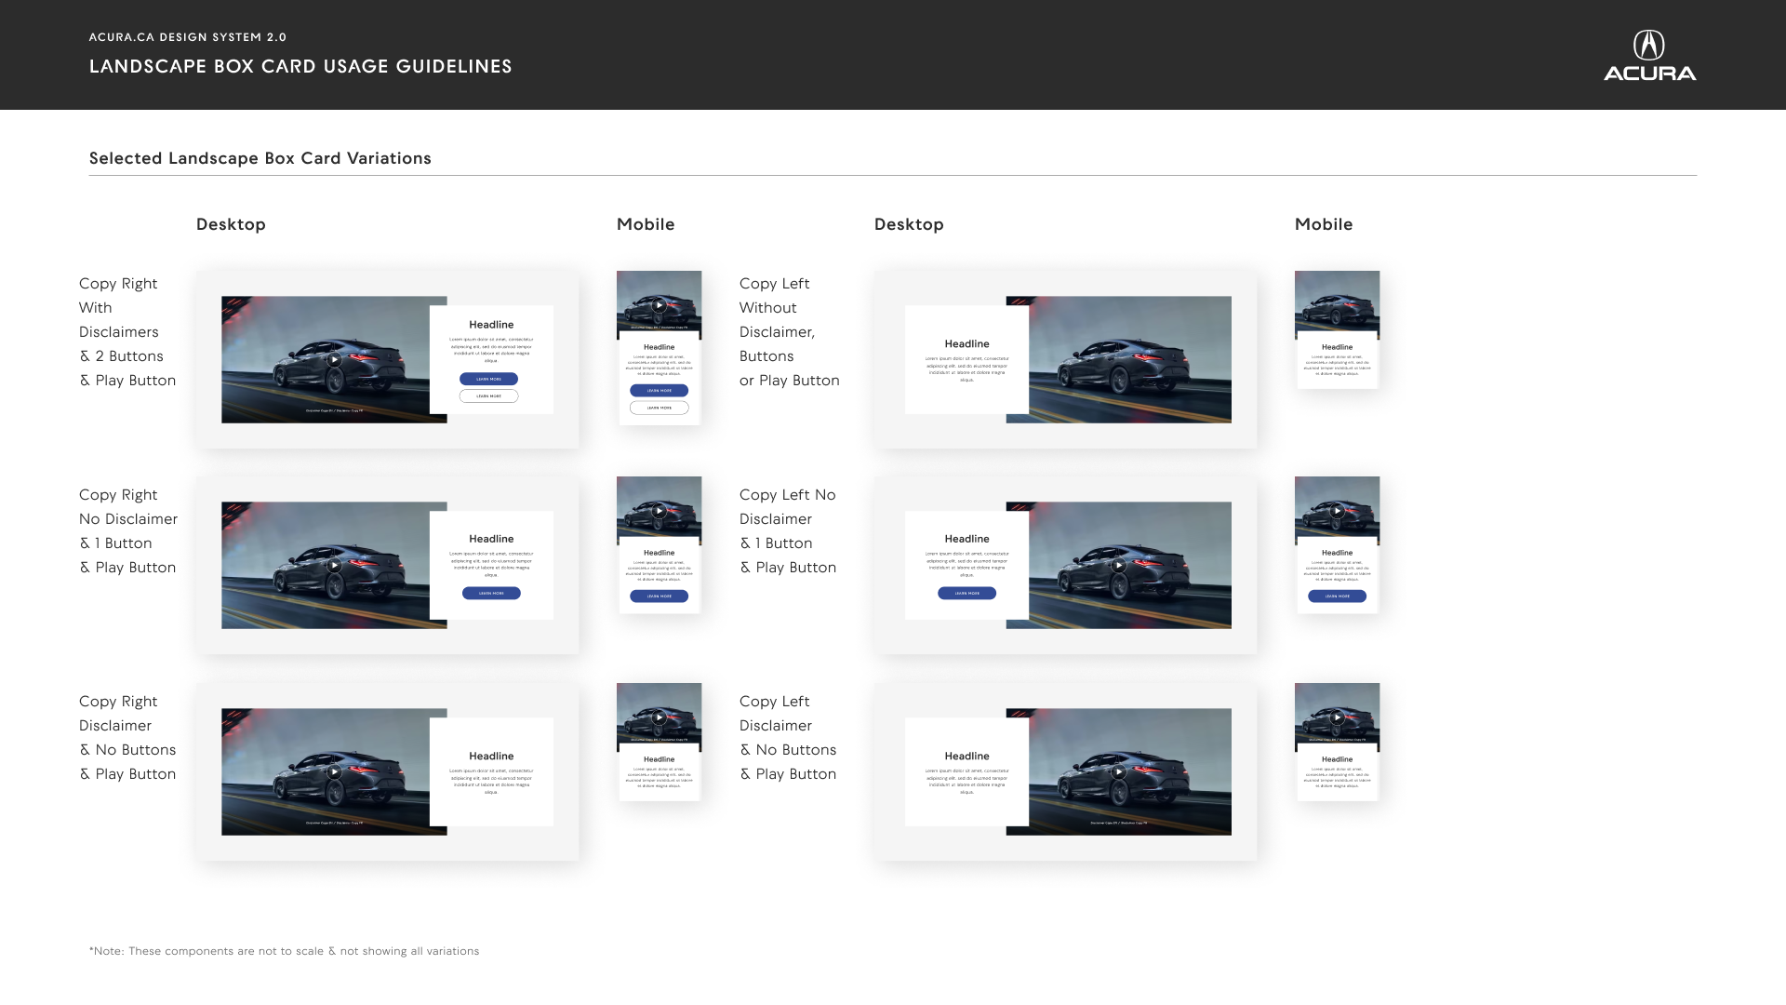Click 'Copy Left No Disclaimer & 1 Button' label
Screen dimensions: 1786x1005
tap(788, 531)
